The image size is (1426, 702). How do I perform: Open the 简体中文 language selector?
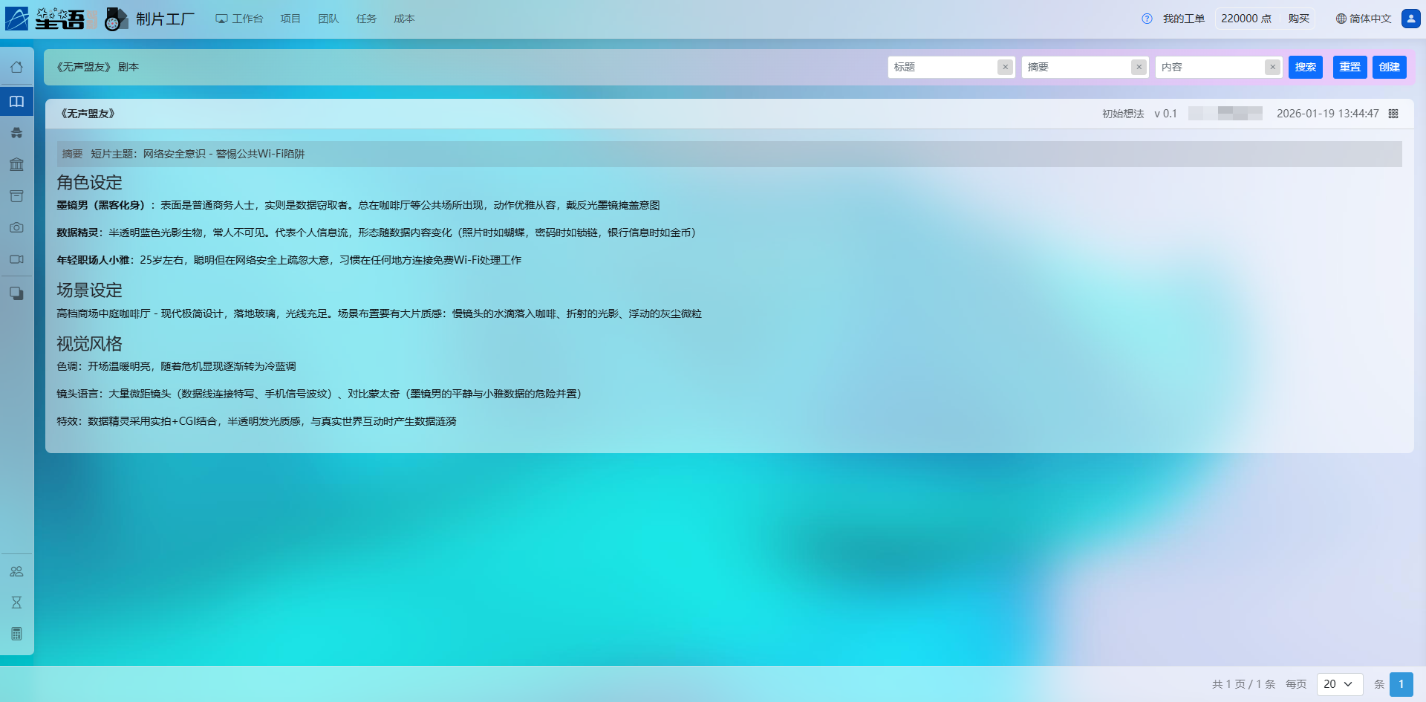click(x=1363, y=19)
